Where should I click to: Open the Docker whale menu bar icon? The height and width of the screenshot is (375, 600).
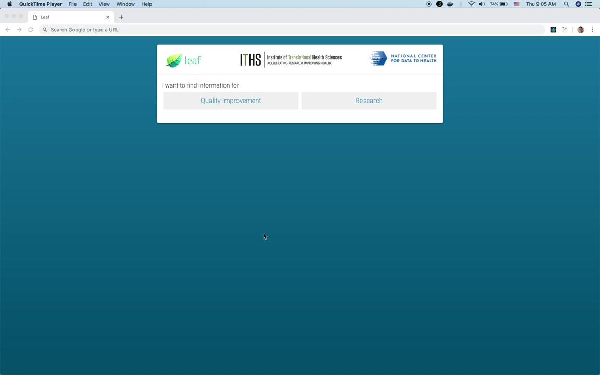[x=451, y=4]
